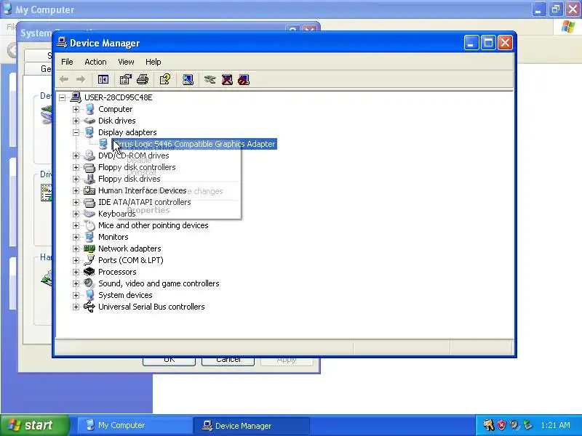Expand the Monitors node

pos(76,237)
